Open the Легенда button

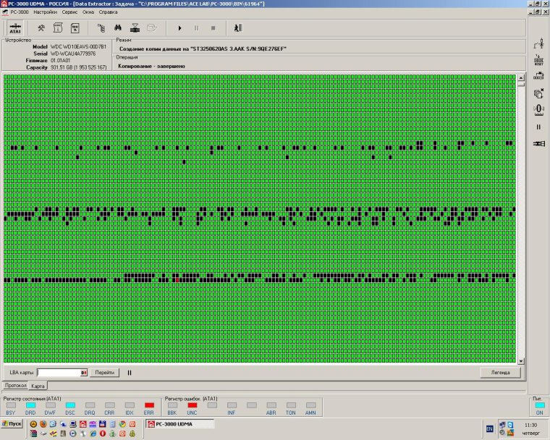(x=500, y=372)
